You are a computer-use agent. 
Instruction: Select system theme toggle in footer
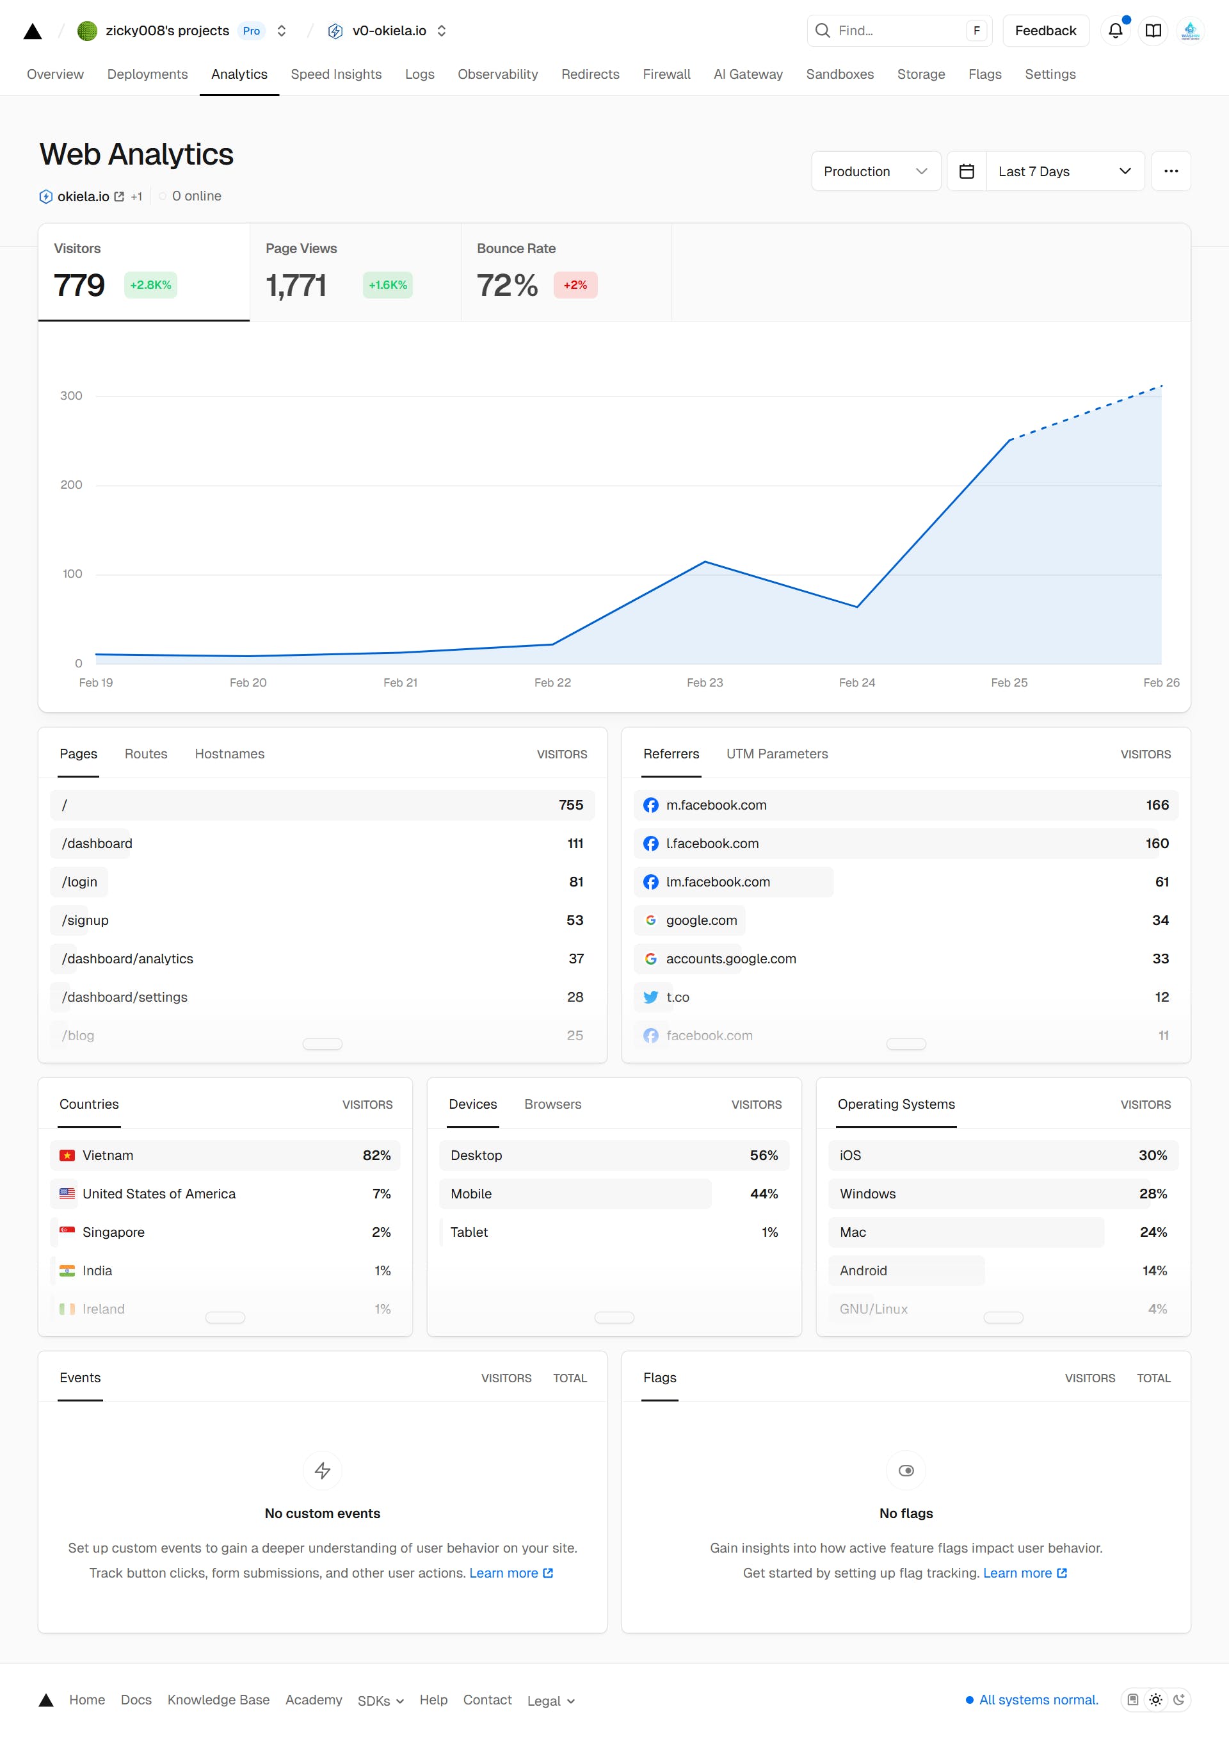pyautogui.click(x=1133, y=1700)
